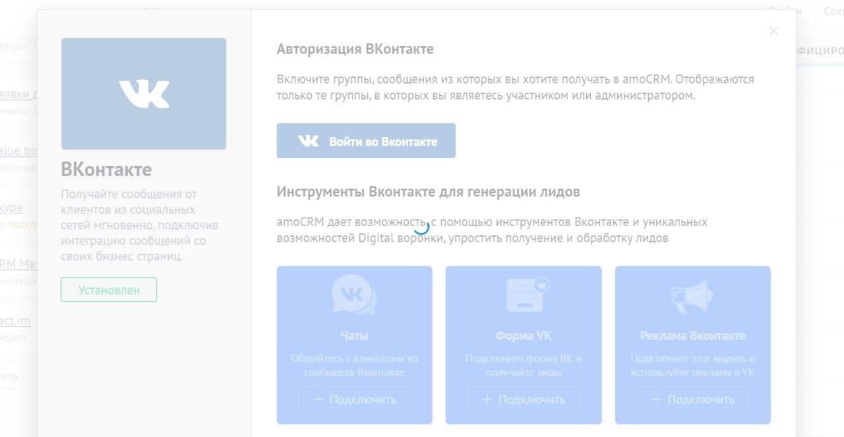The height and width of the screenshot is (437, 844).
Task: Click the VK form icon
Action: [x=527, y=294]
